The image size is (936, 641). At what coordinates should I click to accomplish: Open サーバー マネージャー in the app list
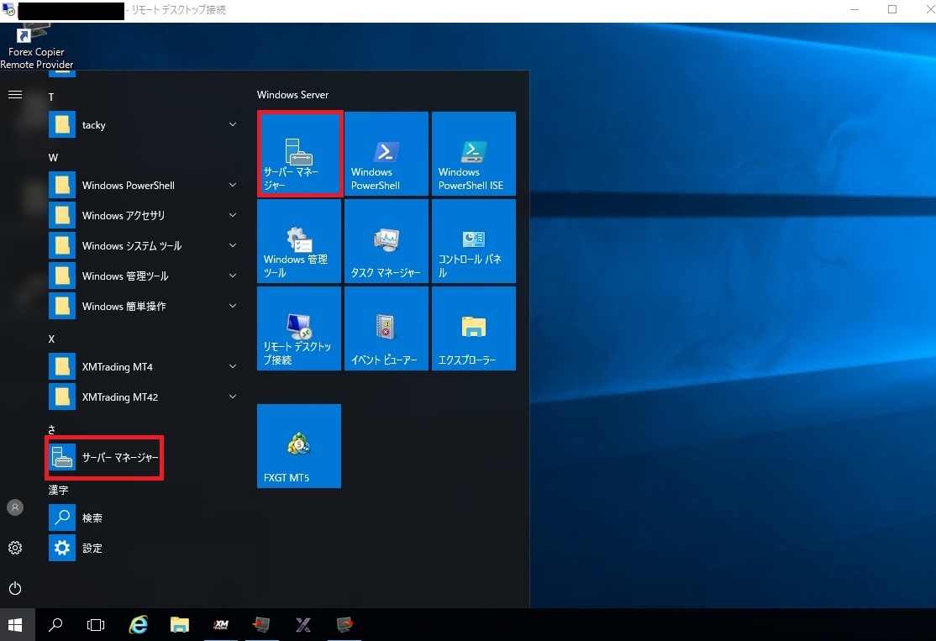104,458
